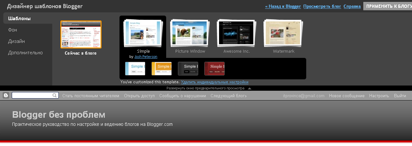Click Настроить in the navbar
The height and width of the screenshot is (146, 412).
pyautogui.click(x=379, y=96)
